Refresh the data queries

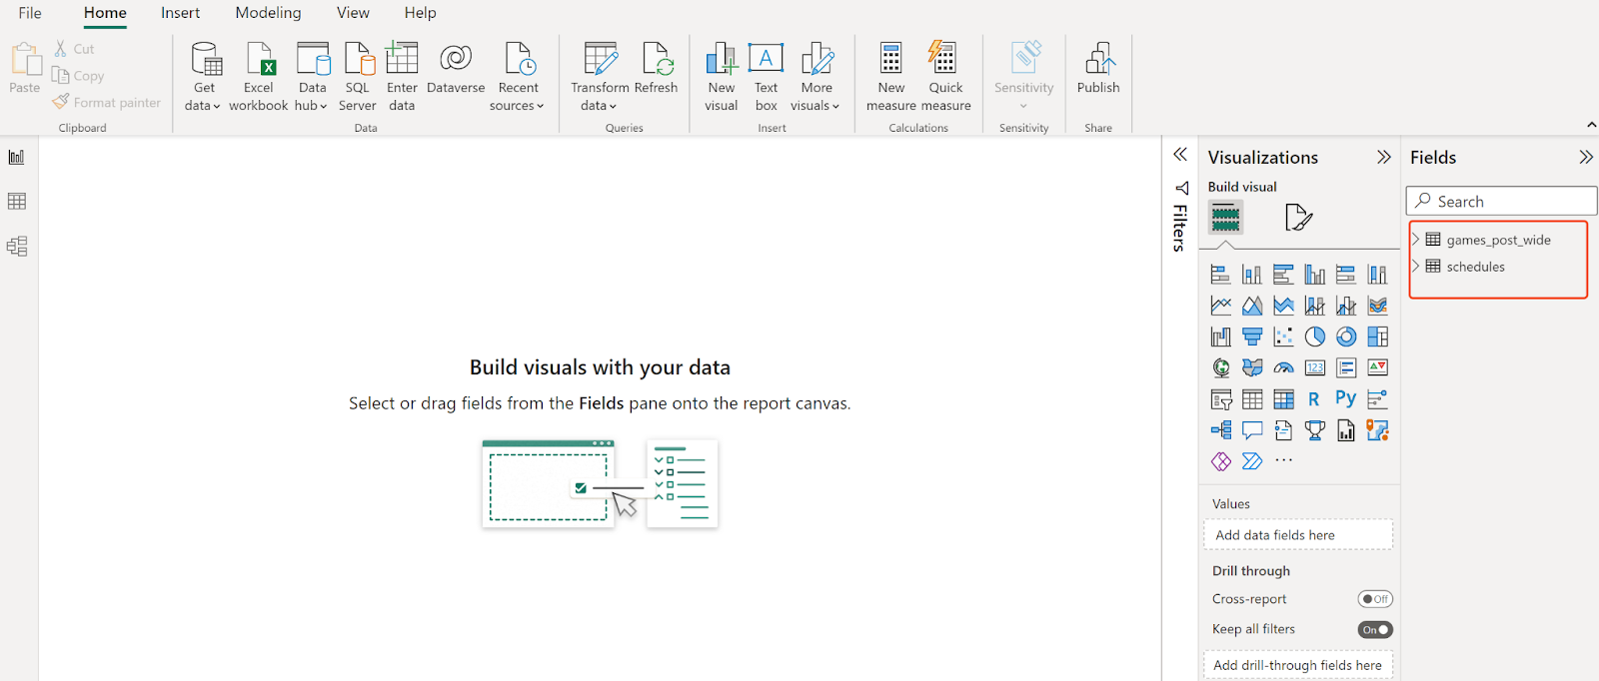point(657,68)
